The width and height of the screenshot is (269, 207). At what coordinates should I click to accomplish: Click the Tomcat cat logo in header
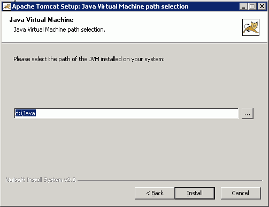(251, 27)
